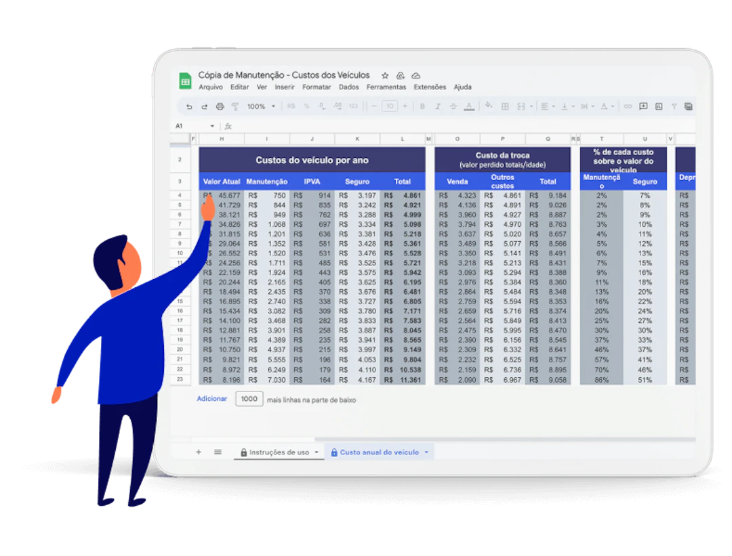The height and width of the screenshot is (556, 732).
Task: Expand the merge cells options arrow
Action: (x=531, y=106)
